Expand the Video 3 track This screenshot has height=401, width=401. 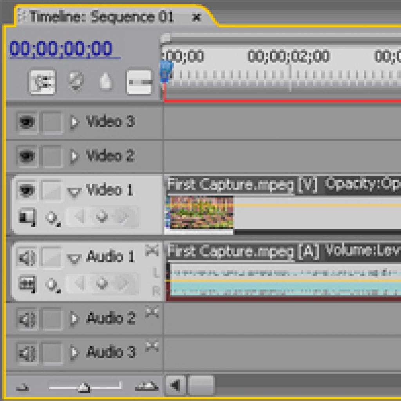point(74,122)
